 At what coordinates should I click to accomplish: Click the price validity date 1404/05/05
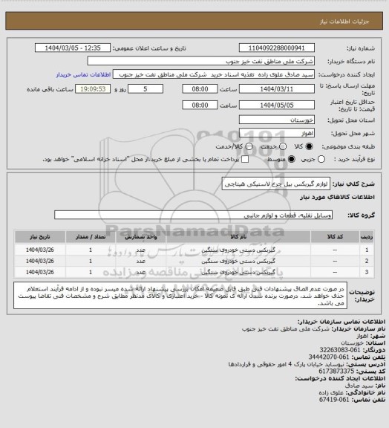[277, 105]
